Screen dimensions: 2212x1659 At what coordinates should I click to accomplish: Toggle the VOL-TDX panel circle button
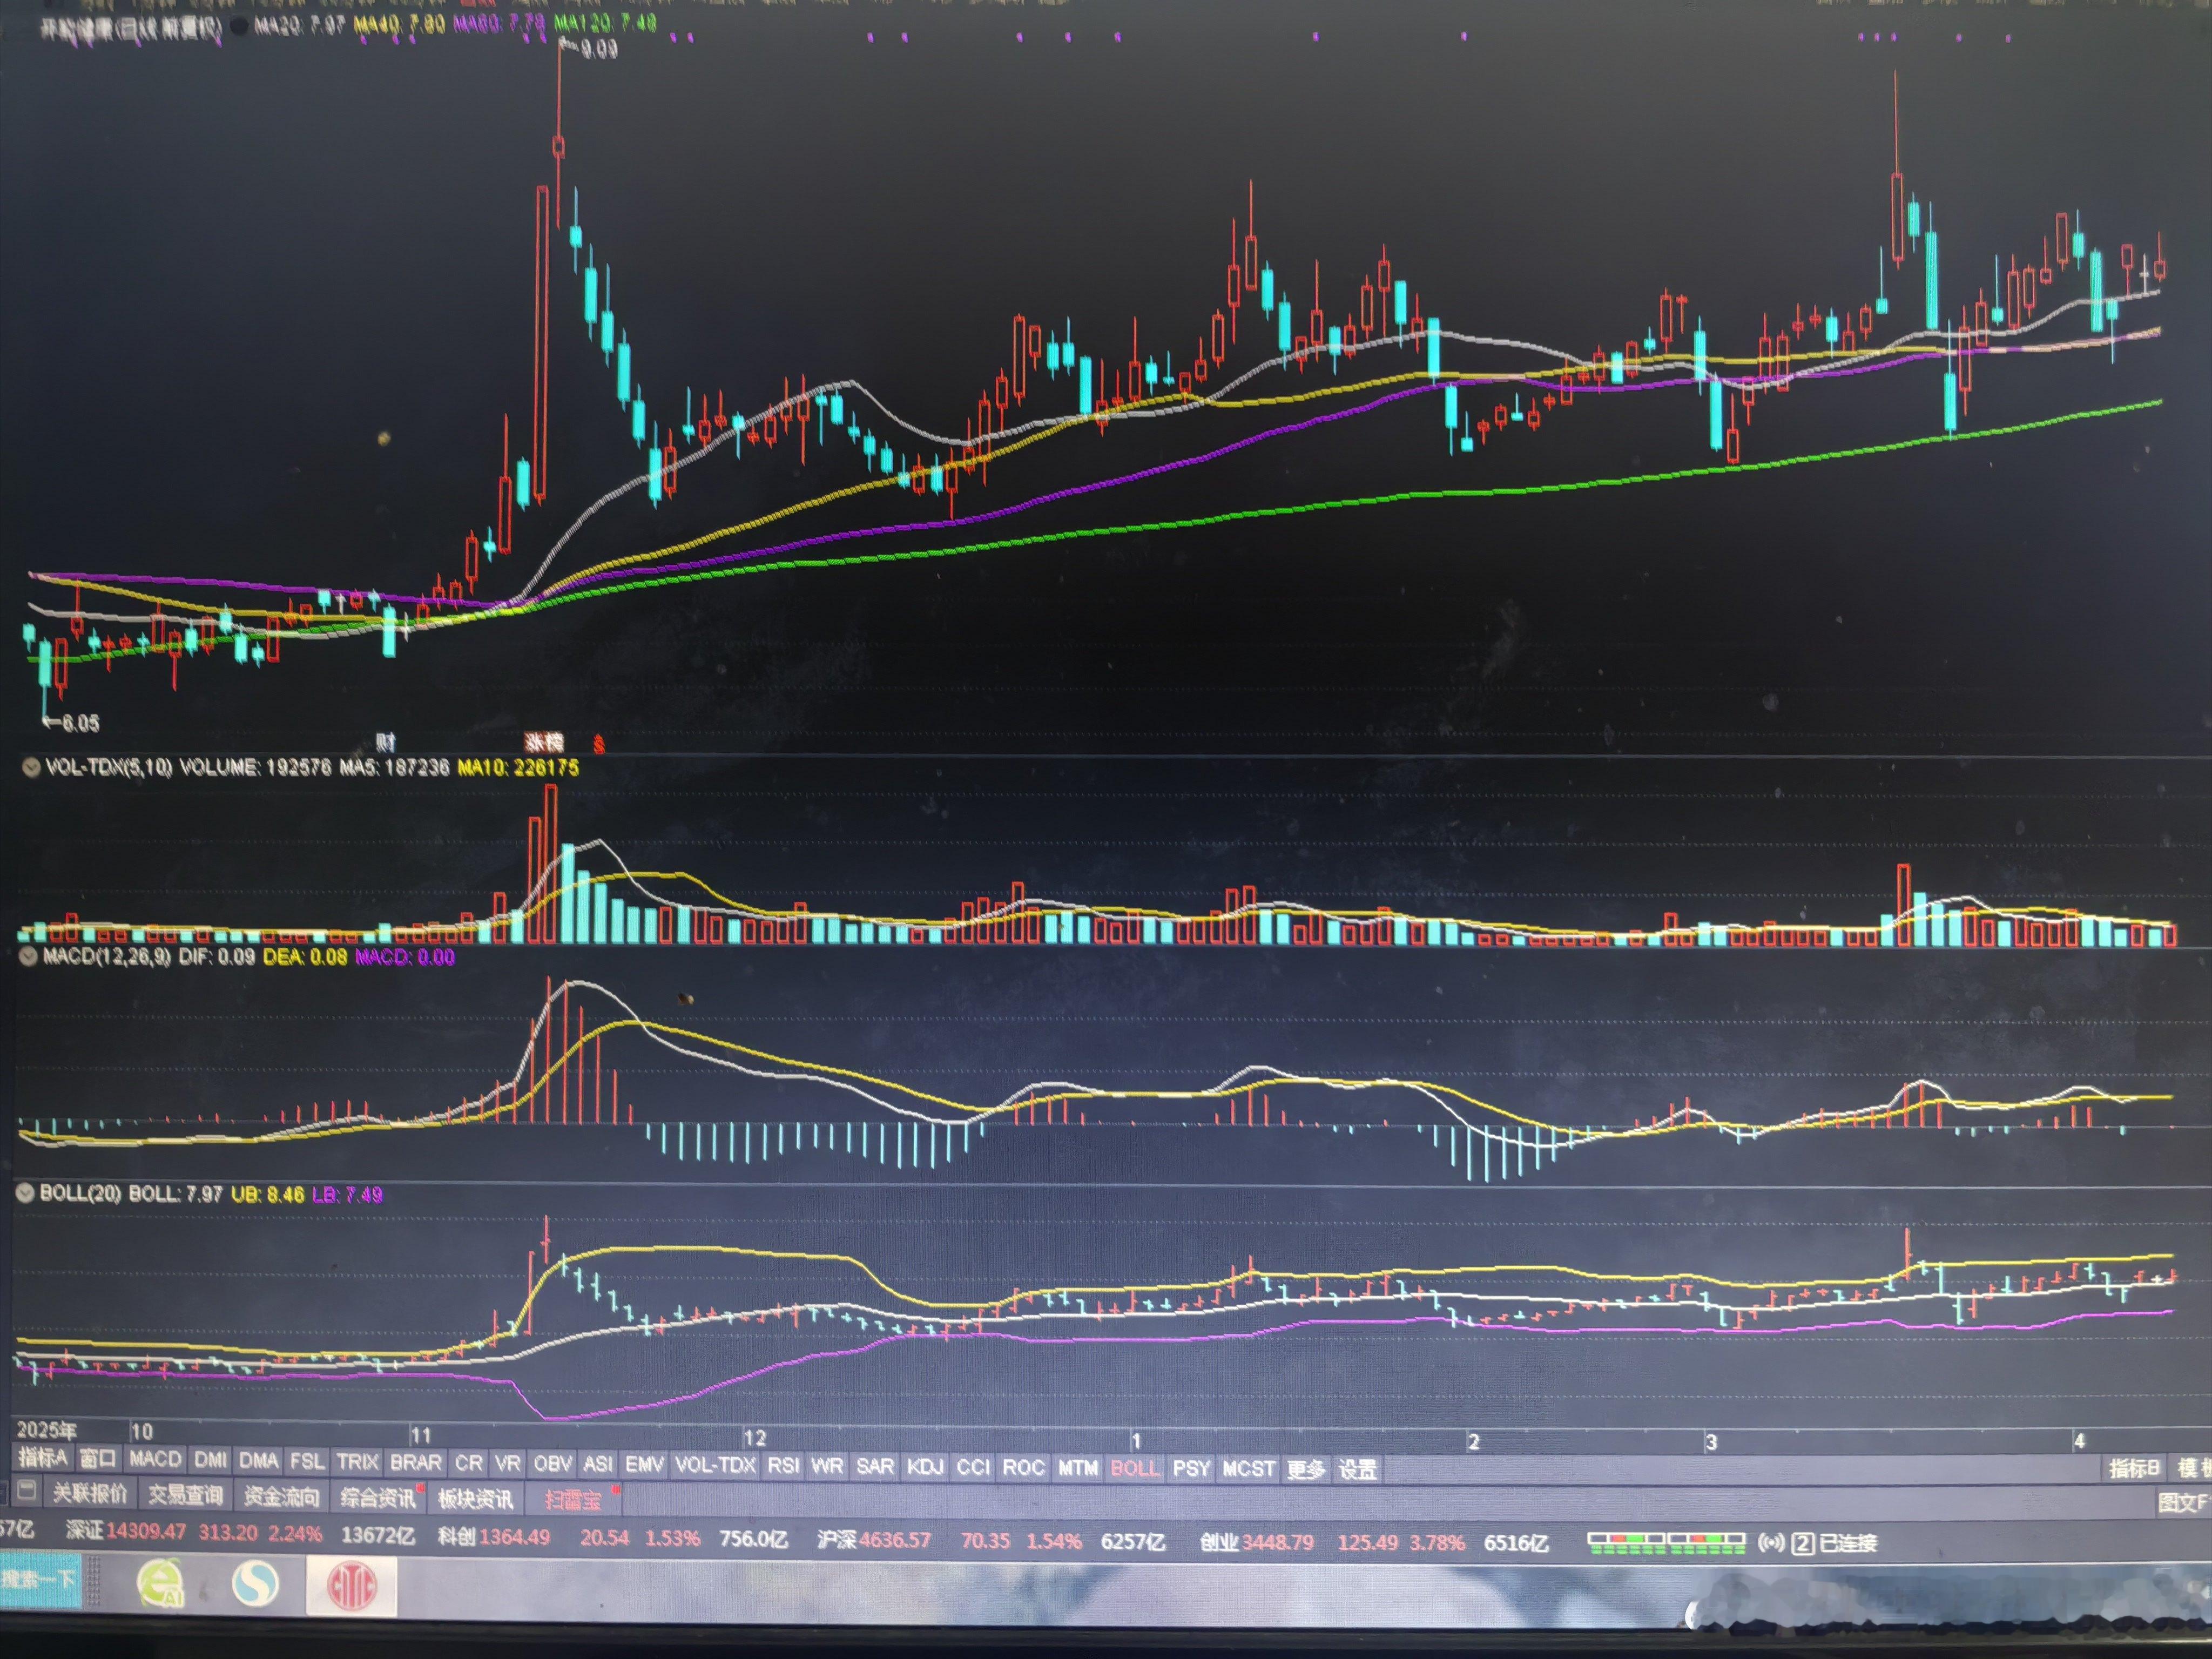click(x=31, y=767)
